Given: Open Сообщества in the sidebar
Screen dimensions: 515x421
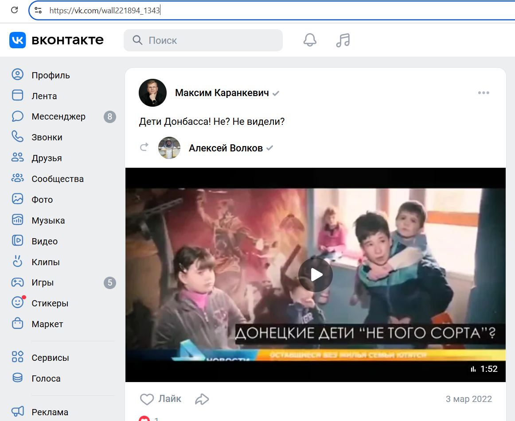Looking at the screenshot, I should 57,179.
